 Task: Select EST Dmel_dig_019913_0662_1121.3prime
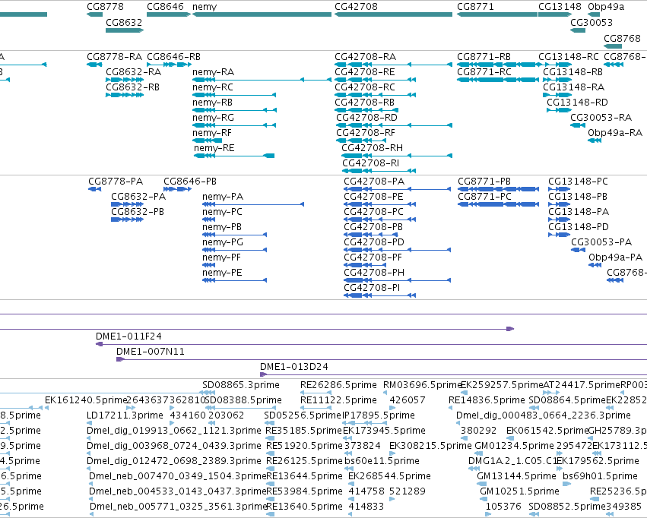point(173,431)
